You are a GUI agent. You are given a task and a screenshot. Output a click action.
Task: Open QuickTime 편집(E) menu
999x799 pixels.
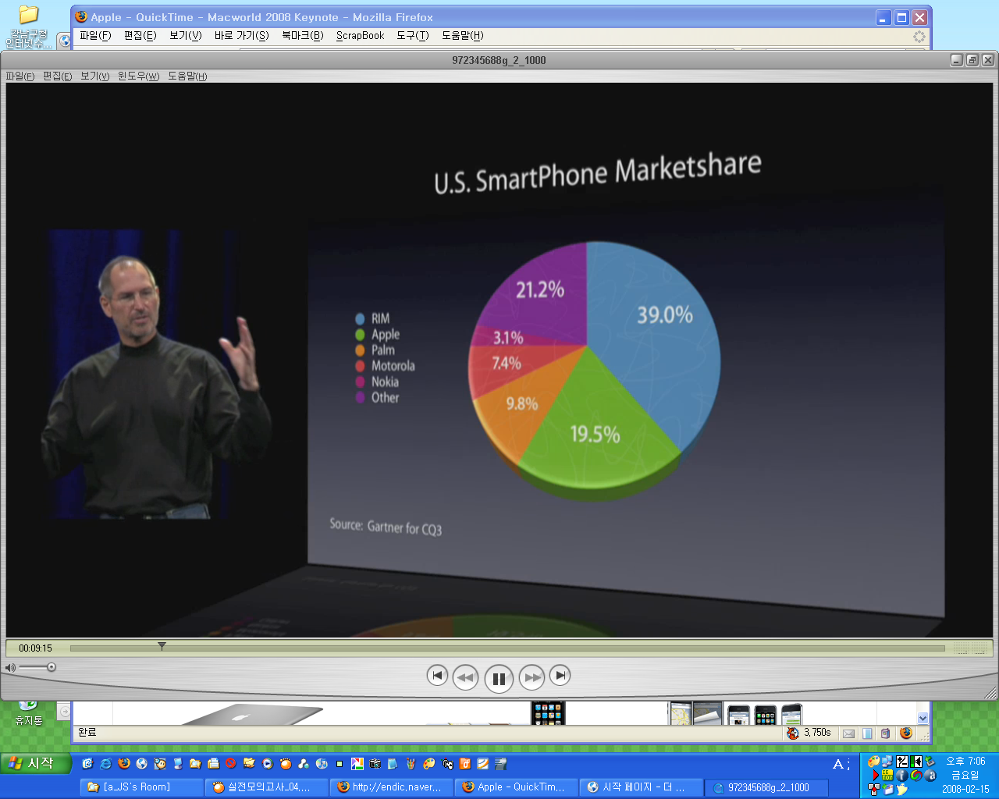tap(57, 76)
